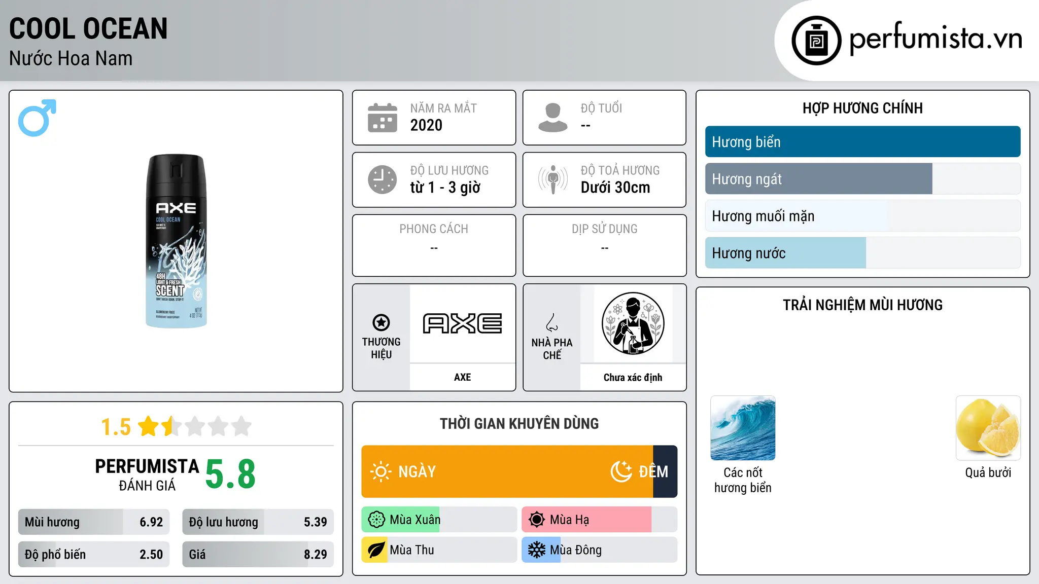Click the perfumista.vn perfume bottle logo icon
1039x584 pixels.
click(x=816, y=41)
